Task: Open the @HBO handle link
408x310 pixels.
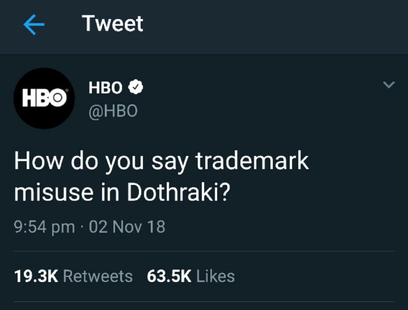Action: (x=113, y=111)
